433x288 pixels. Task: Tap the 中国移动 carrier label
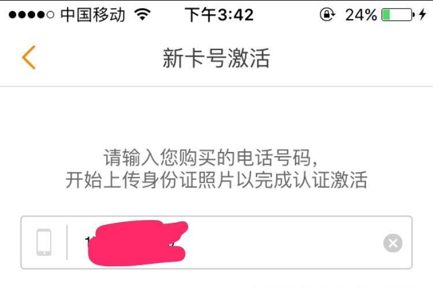point(93,14)
